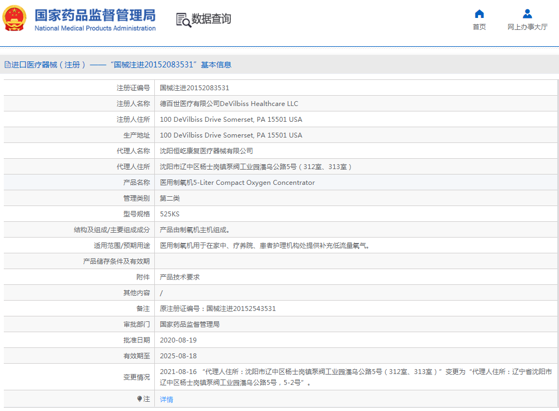Click the 基本信息 link in the header

click(216, 65)
